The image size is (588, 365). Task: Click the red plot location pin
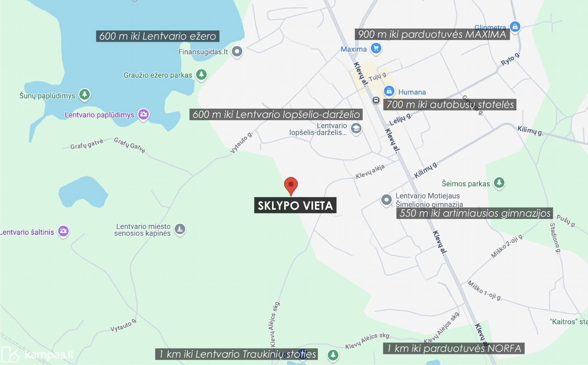click(x=291, y=186)
